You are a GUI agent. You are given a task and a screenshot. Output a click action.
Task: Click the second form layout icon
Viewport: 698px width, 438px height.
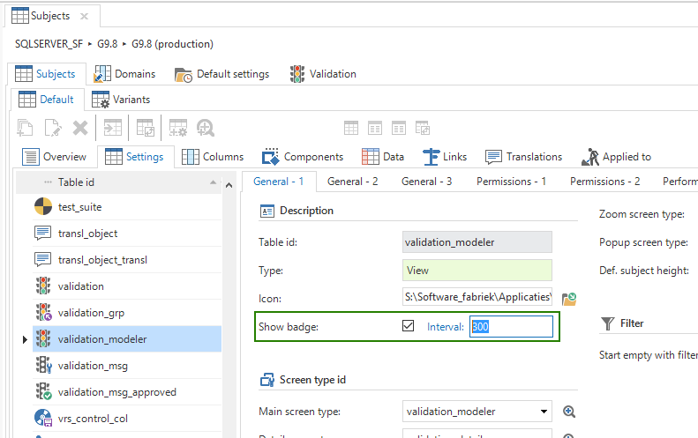coord(375,128)
